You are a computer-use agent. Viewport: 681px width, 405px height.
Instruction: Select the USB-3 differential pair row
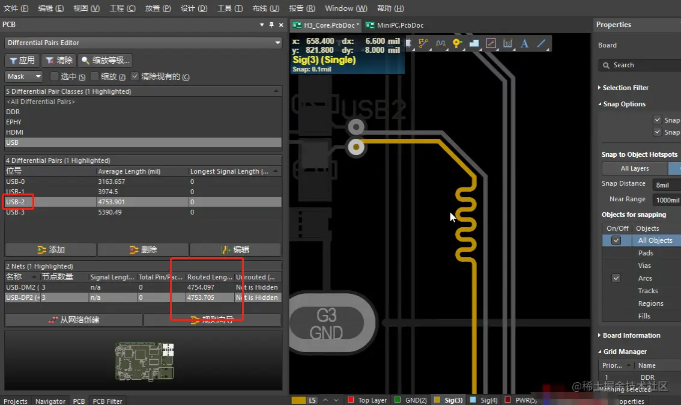pyautogui.click(x=144, y=212)
